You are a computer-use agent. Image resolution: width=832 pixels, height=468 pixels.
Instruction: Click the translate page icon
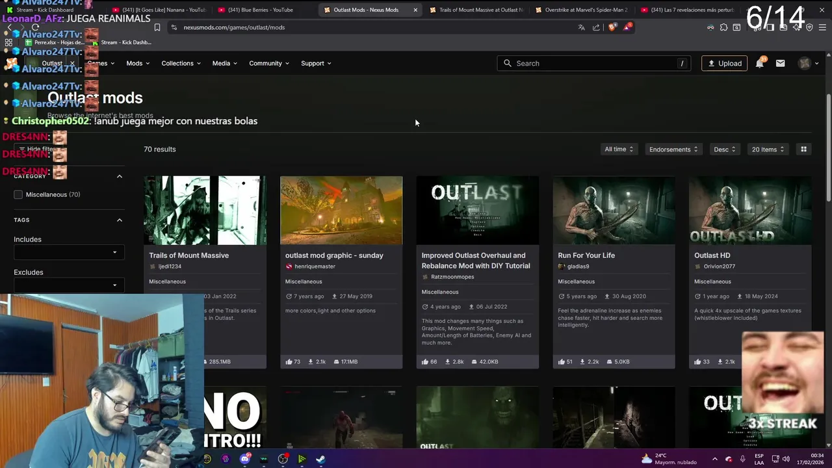581,27
